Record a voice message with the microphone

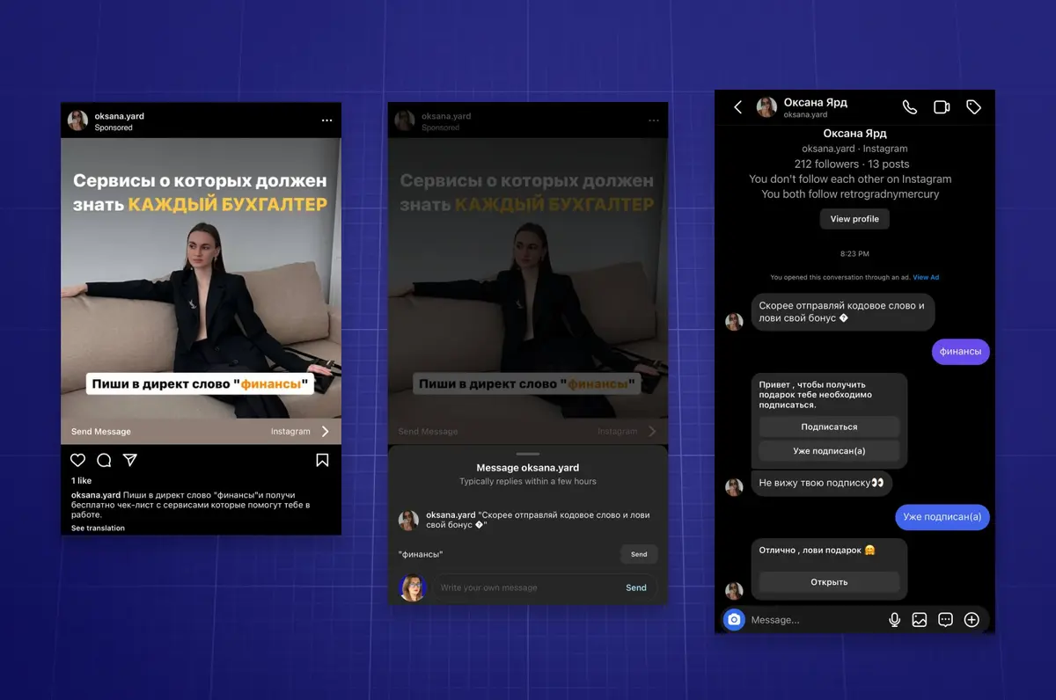click(894, 620)
